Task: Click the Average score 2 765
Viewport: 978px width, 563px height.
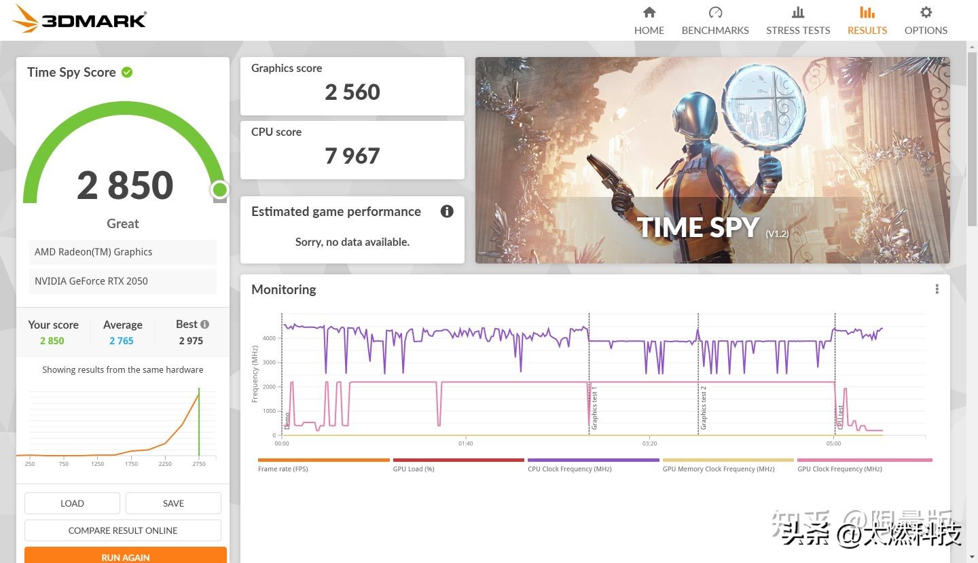Action: (x=122, y=341)
